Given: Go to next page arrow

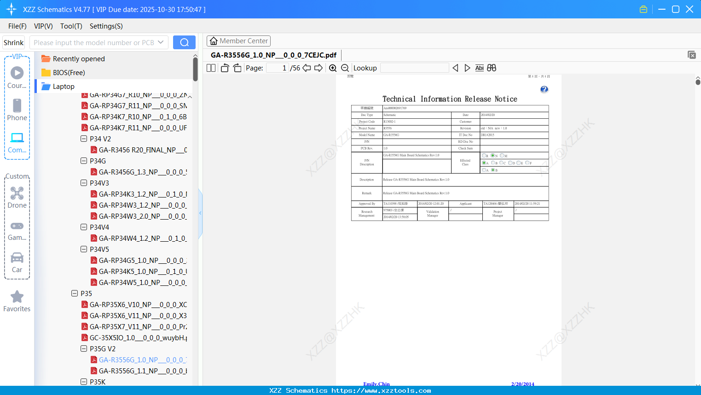Looking at the screenshot, I should [x=319, y=68].
